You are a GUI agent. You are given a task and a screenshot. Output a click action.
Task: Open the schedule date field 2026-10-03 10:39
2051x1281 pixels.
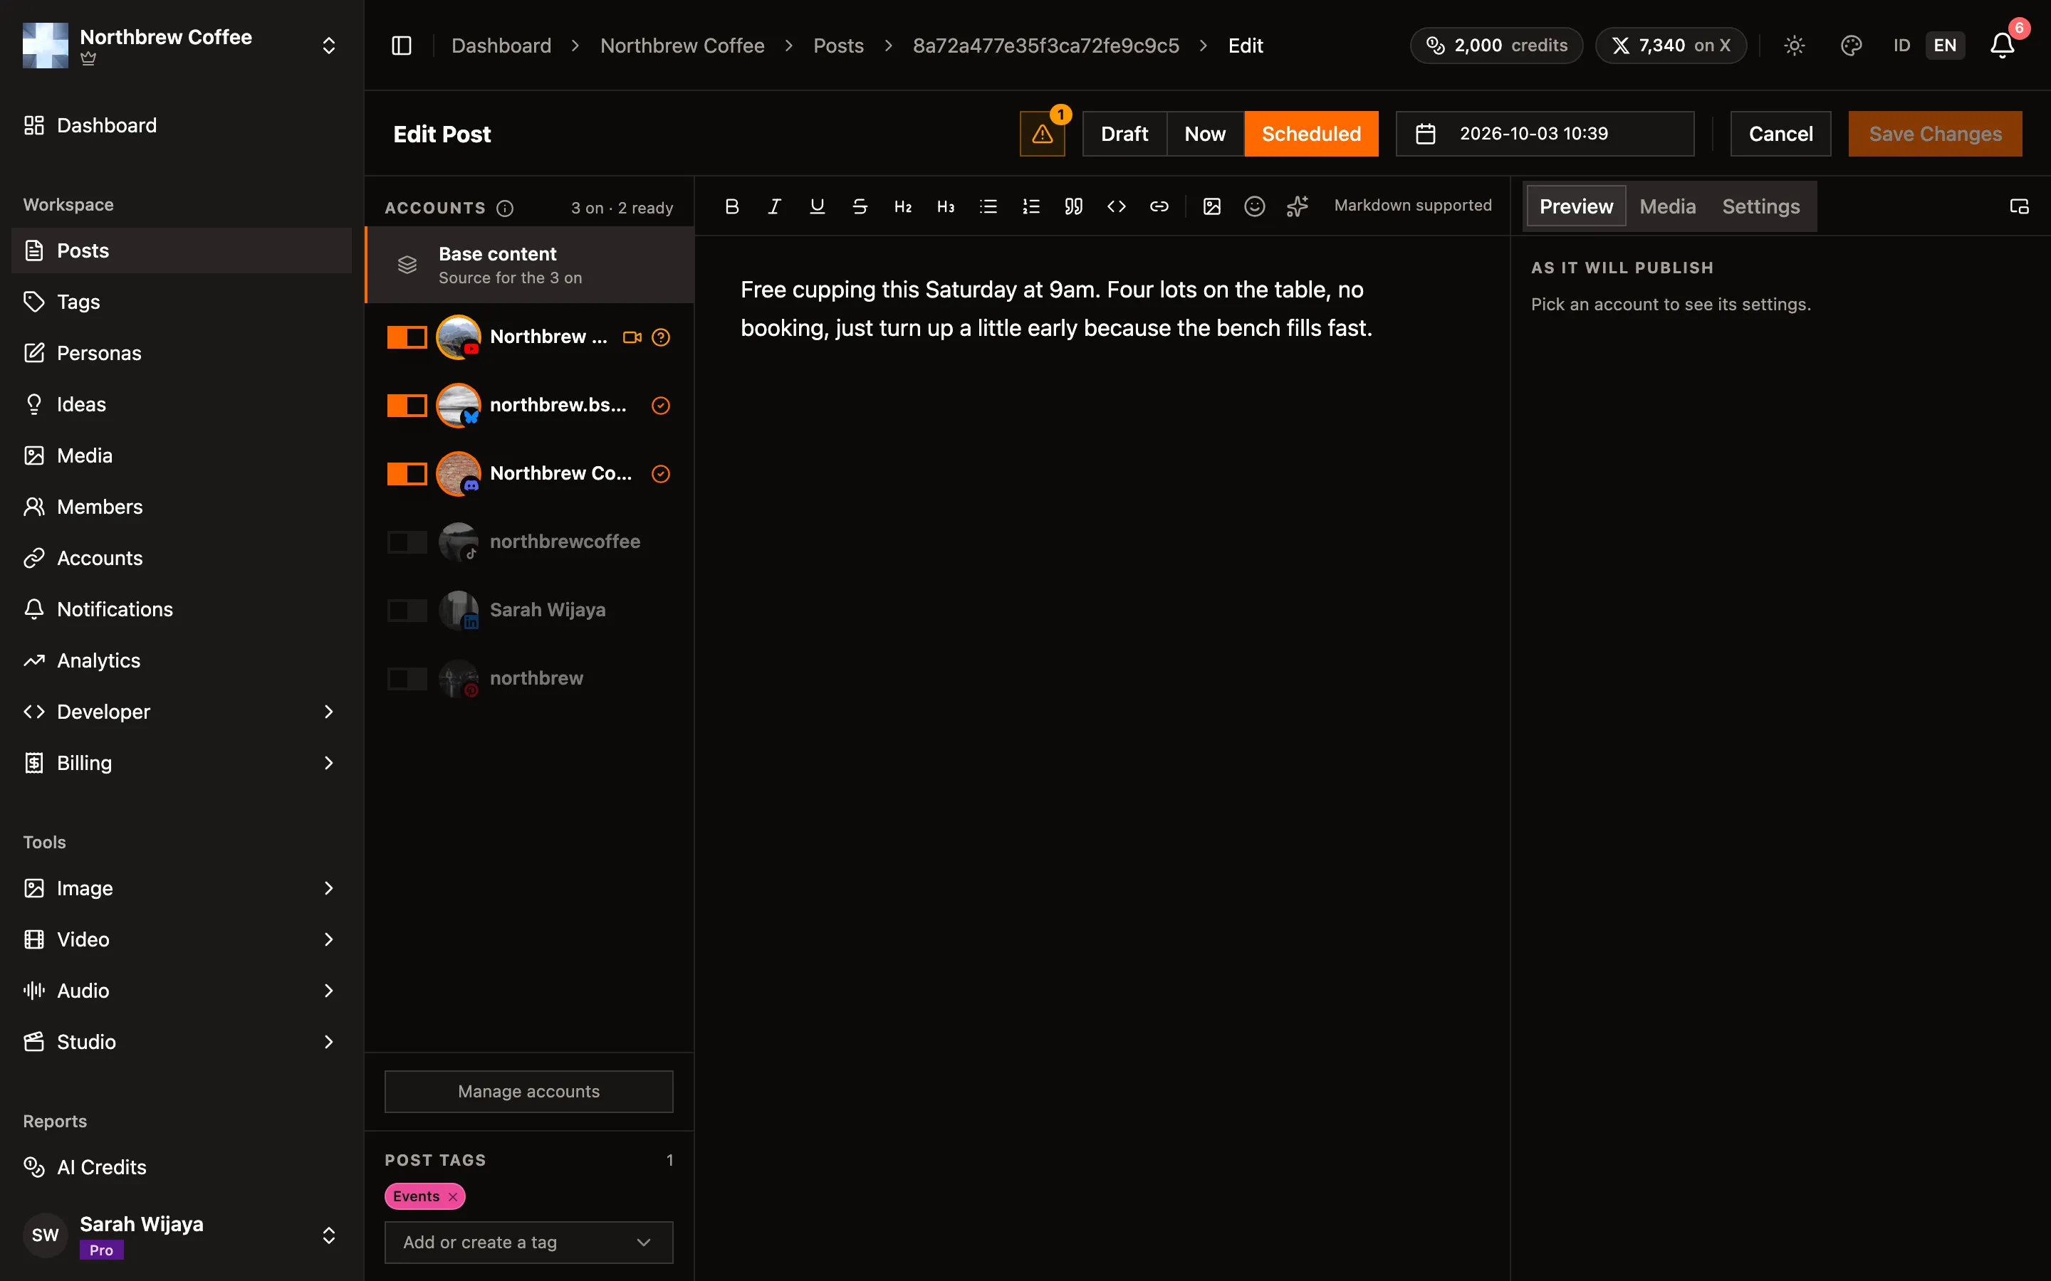click(x=1545, y=134)
